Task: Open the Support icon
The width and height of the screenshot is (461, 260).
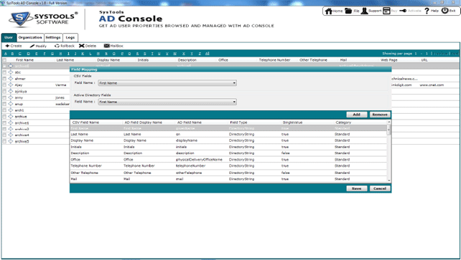Action: coord(364,11)
